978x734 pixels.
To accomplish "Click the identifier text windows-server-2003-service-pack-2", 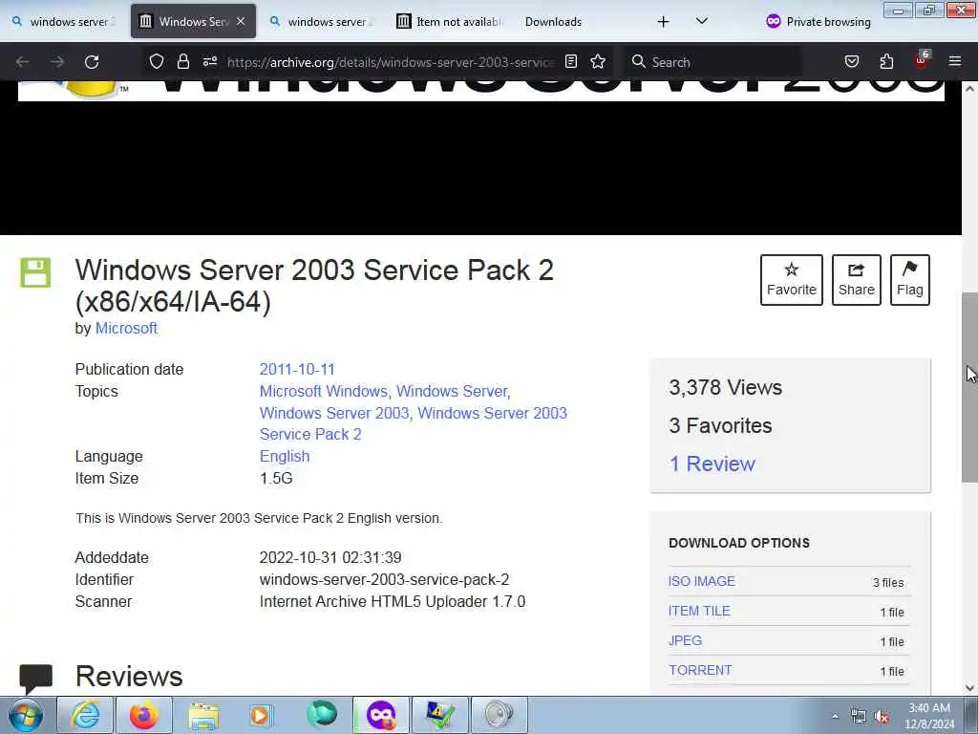I will [384, 580].
